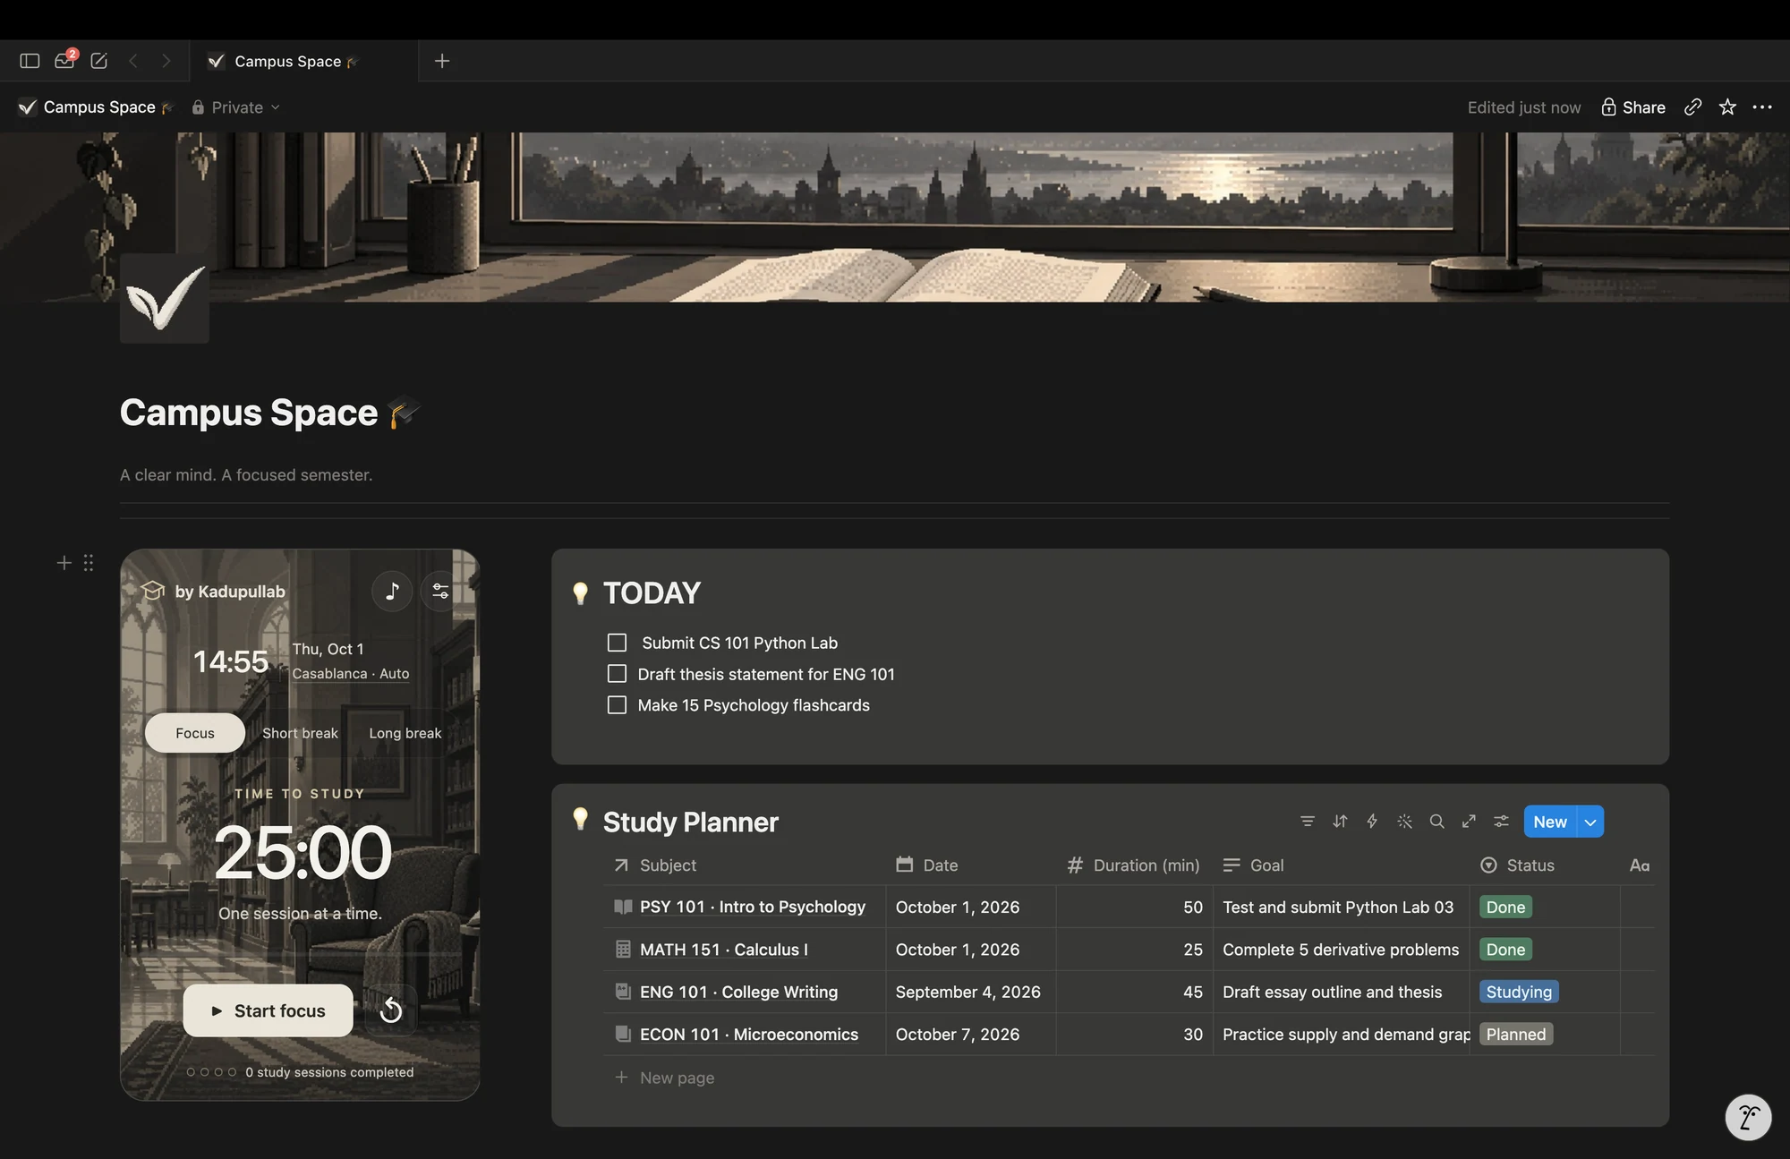Viewport: 1790px width, 1159px height.
Task: Open Study Planner in full page
Action: click(1470, 822)
